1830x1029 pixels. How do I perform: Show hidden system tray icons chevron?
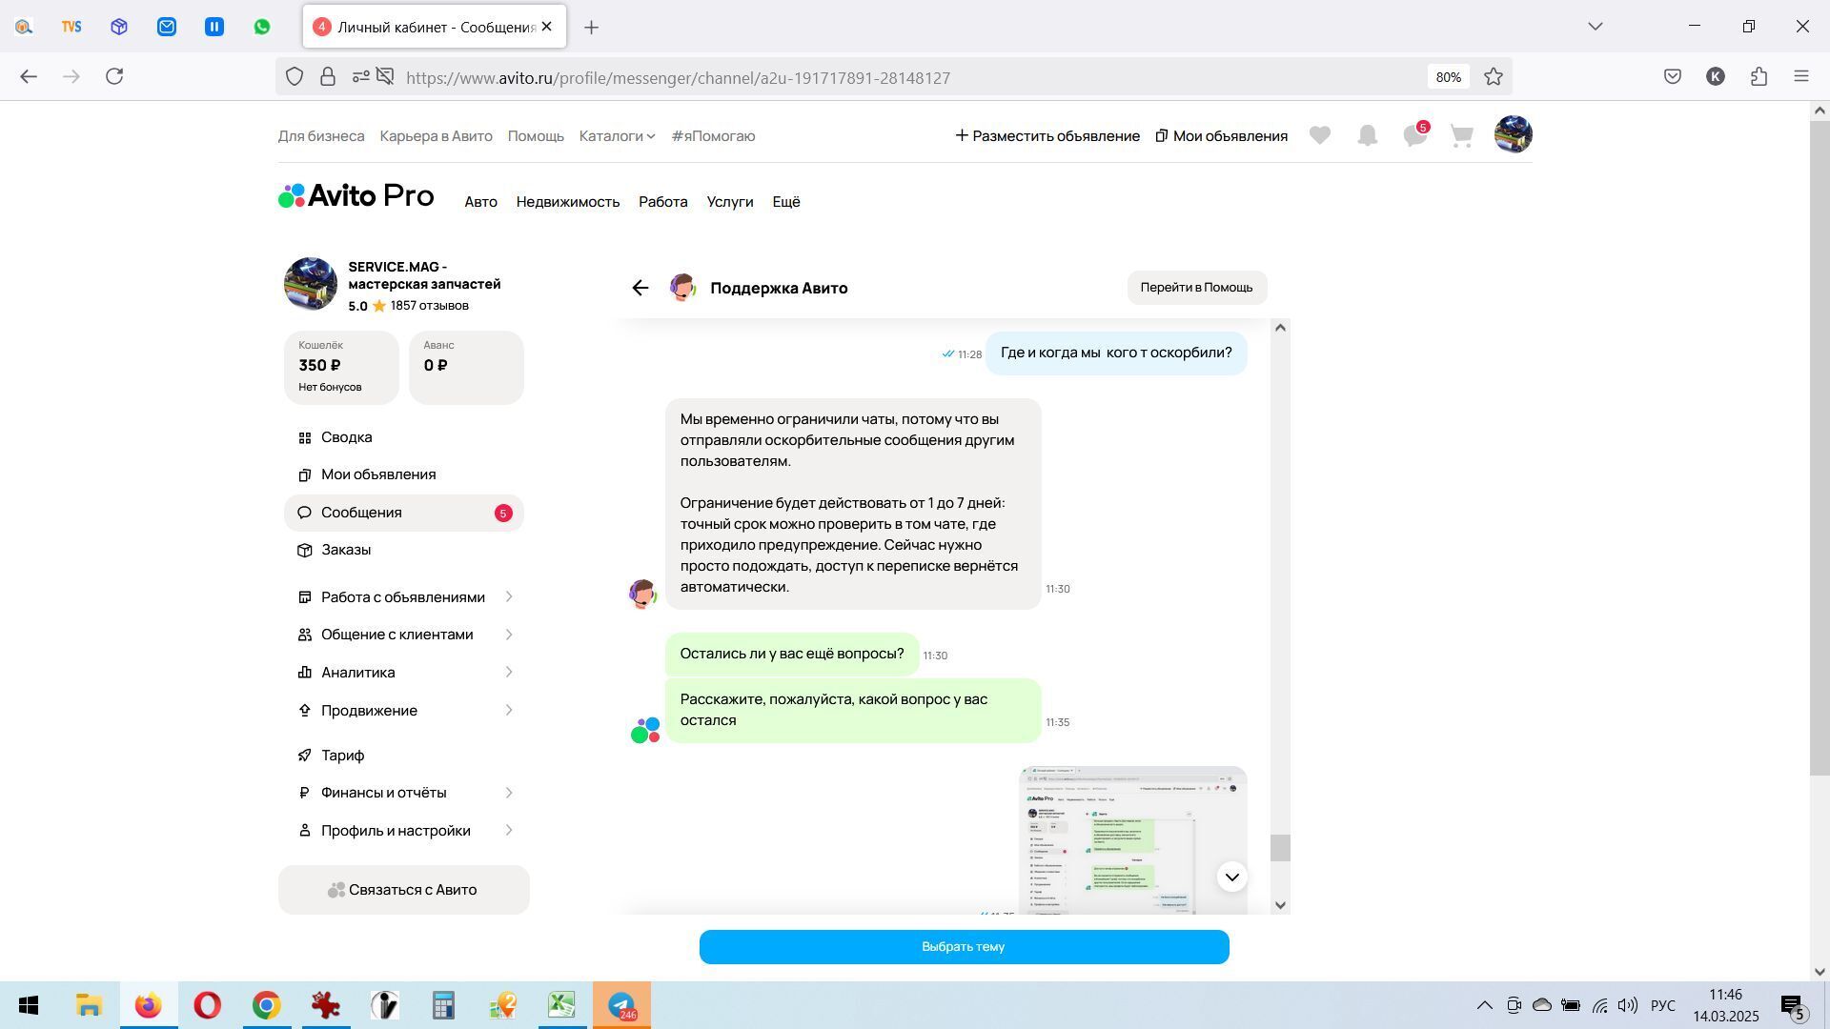coord(1485,1006)
